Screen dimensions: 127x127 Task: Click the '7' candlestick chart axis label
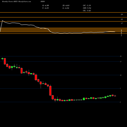point(120,89)
